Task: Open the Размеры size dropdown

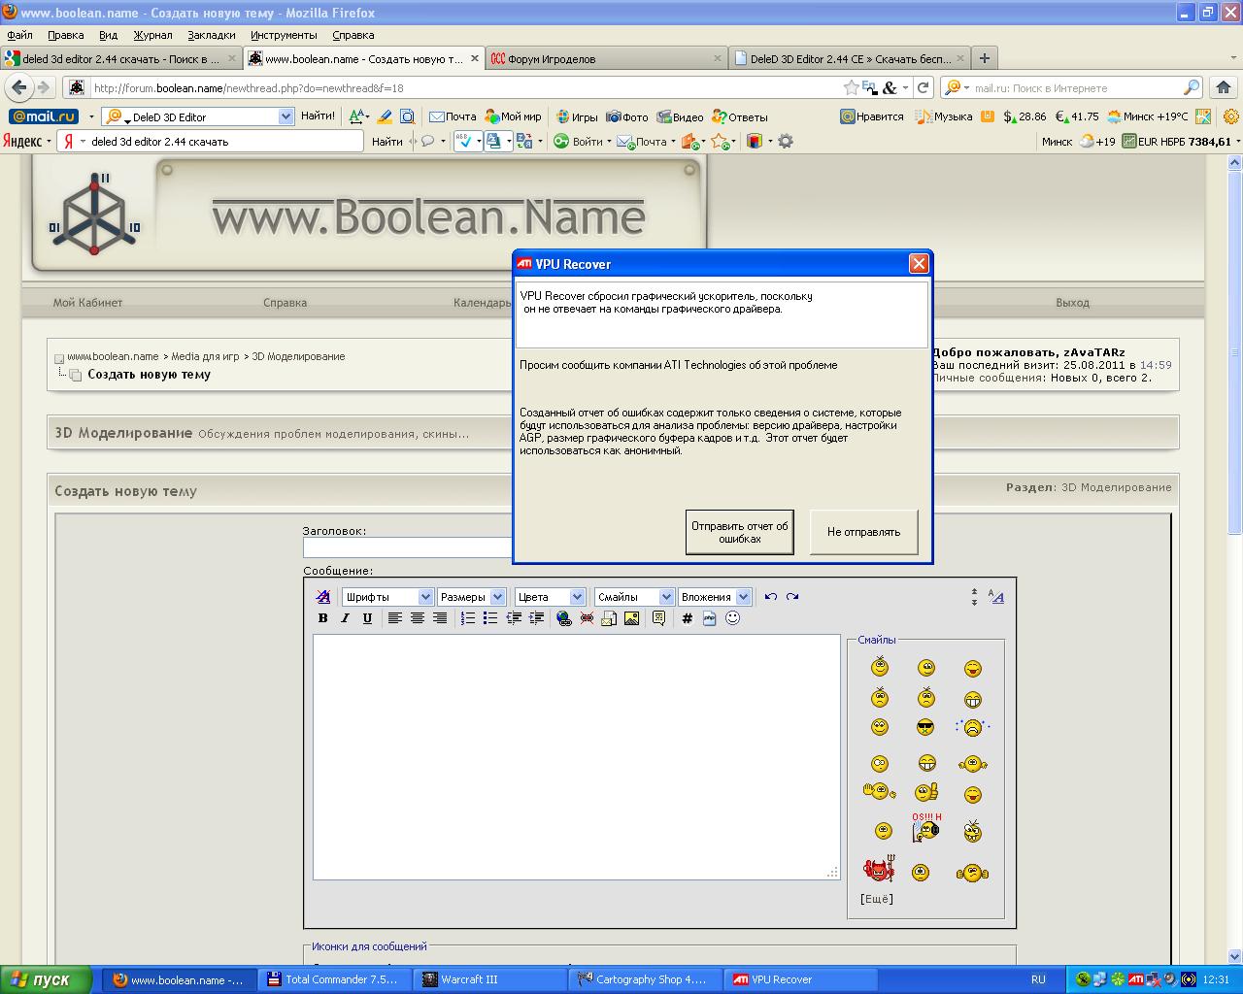Action: [471, 597]
